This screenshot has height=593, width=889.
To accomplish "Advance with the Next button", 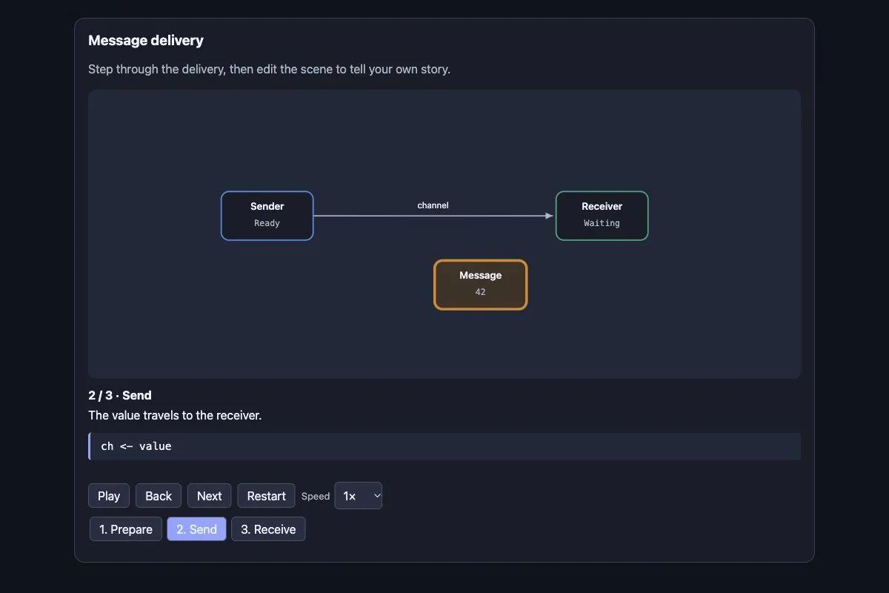I will click(x=210, y=496).
